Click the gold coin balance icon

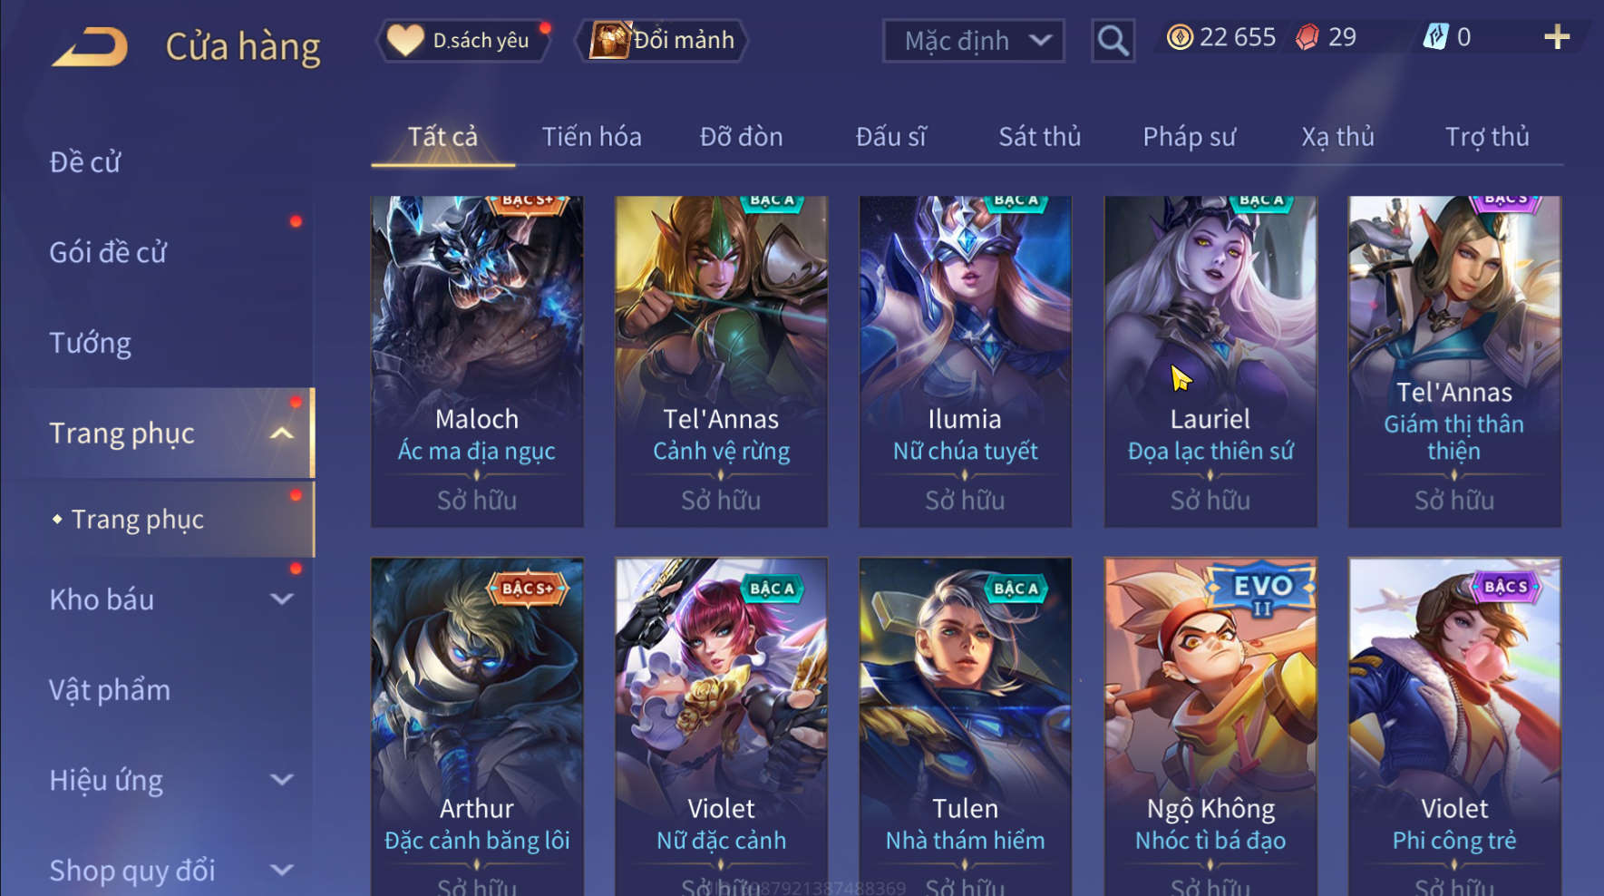click(1179, 37)
